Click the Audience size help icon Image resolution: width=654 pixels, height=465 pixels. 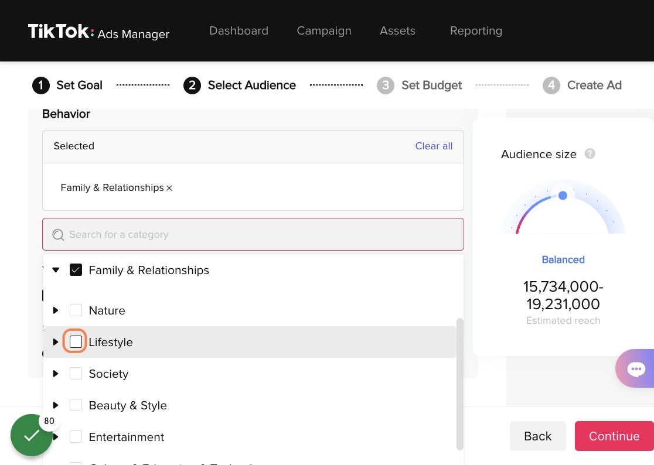click(590, 154)
